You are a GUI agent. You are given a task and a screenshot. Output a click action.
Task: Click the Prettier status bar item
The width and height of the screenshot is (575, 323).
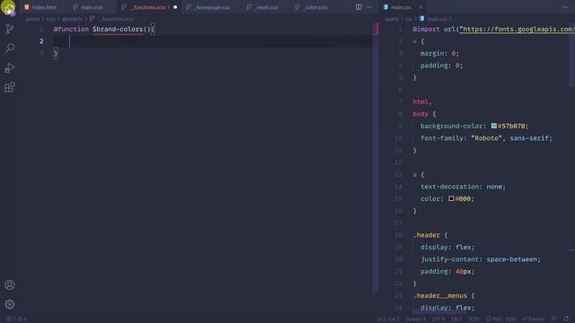point(533,319)
